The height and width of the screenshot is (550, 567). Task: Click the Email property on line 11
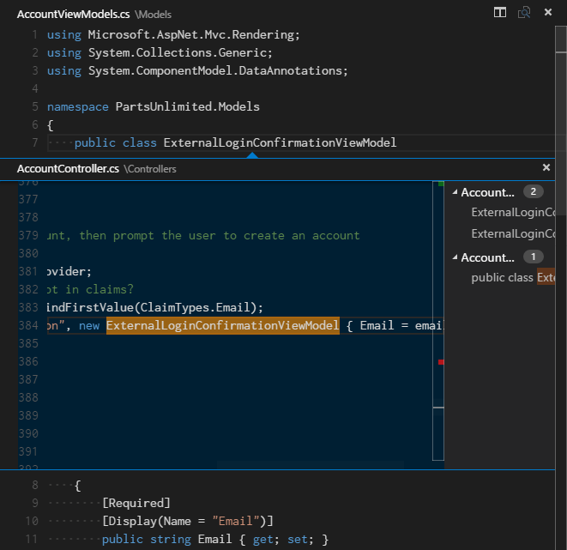click(x=215, y=540)
